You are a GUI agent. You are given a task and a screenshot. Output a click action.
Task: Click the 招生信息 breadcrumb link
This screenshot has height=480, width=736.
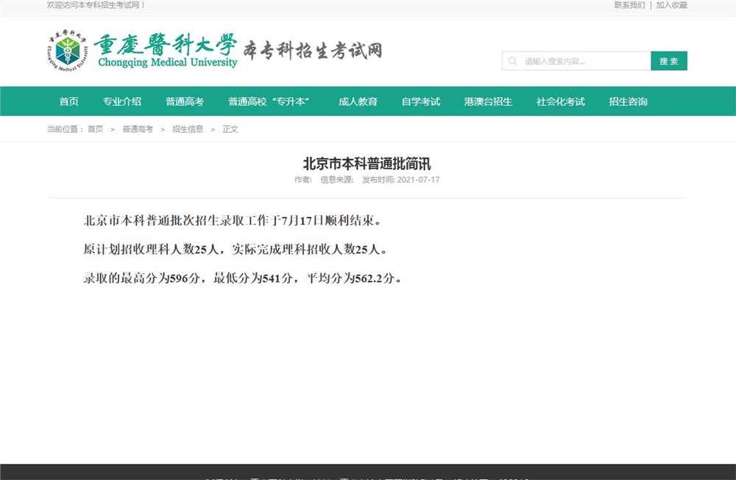pos(188,129)
